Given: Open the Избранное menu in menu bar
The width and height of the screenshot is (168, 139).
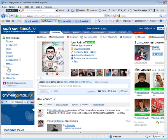Looking at the screenshot, I should point(28,7).
